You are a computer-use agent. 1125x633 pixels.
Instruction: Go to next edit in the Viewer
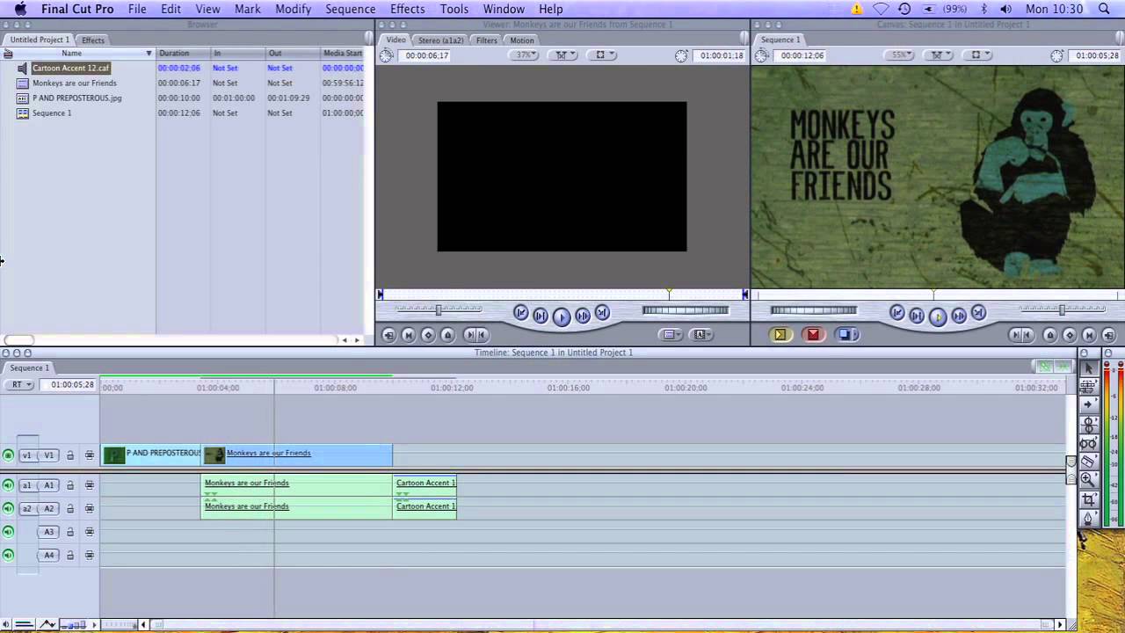[602, 313]
